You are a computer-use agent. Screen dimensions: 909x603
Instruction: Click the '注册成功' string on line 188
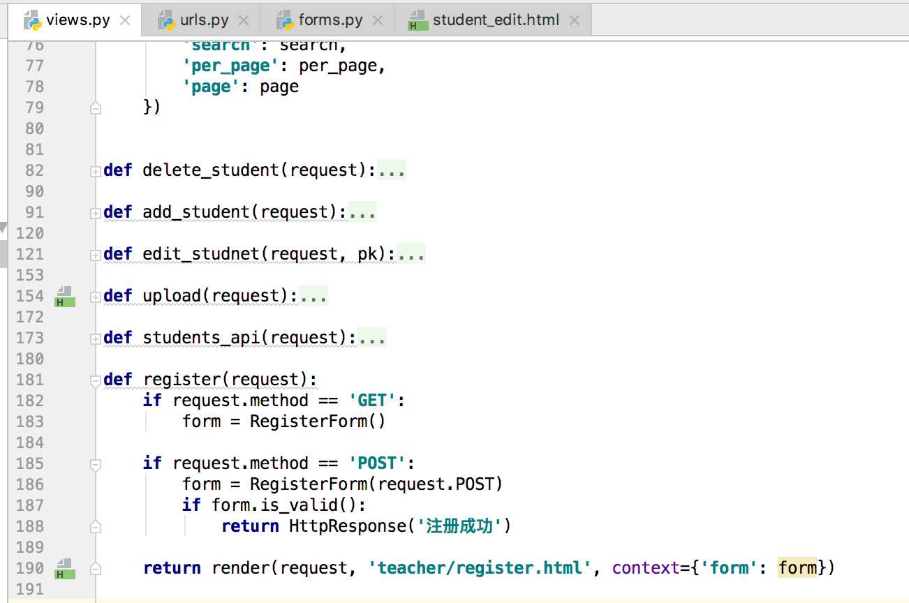[459, 526]
